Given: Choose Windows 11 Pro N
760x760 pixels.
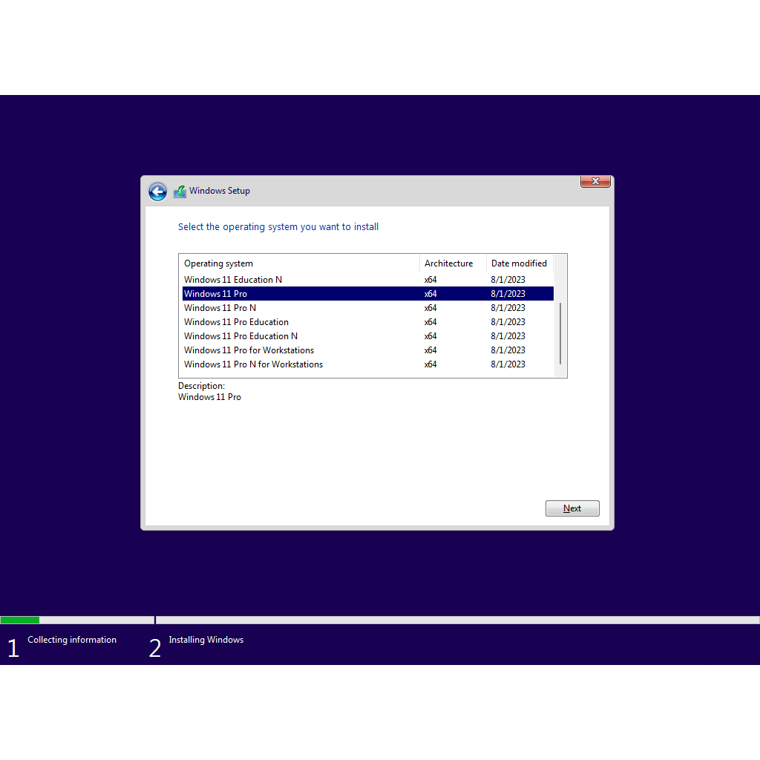Looking at the screenshot, I should point(220,308).
